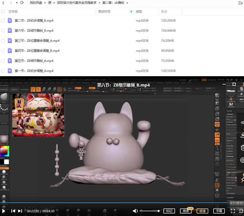Click the refresh icon in the toolbar
This screenshot has height=216, width=244.
21,3
